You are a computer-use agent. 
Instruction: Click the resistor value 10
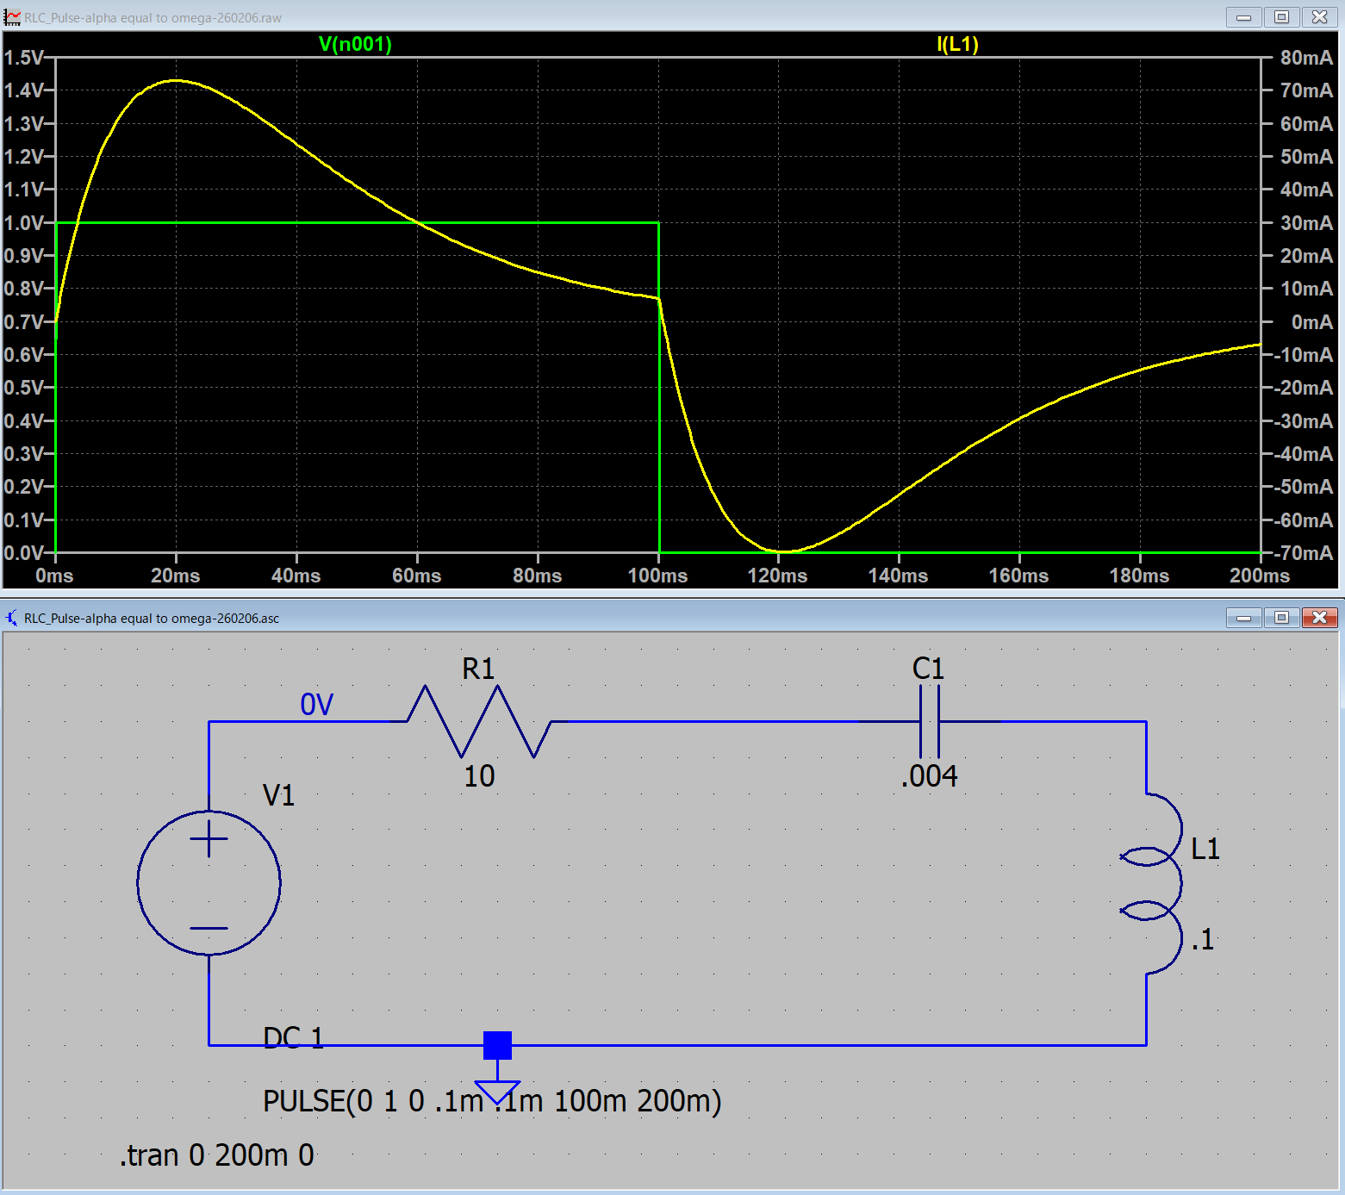point(479,776)
